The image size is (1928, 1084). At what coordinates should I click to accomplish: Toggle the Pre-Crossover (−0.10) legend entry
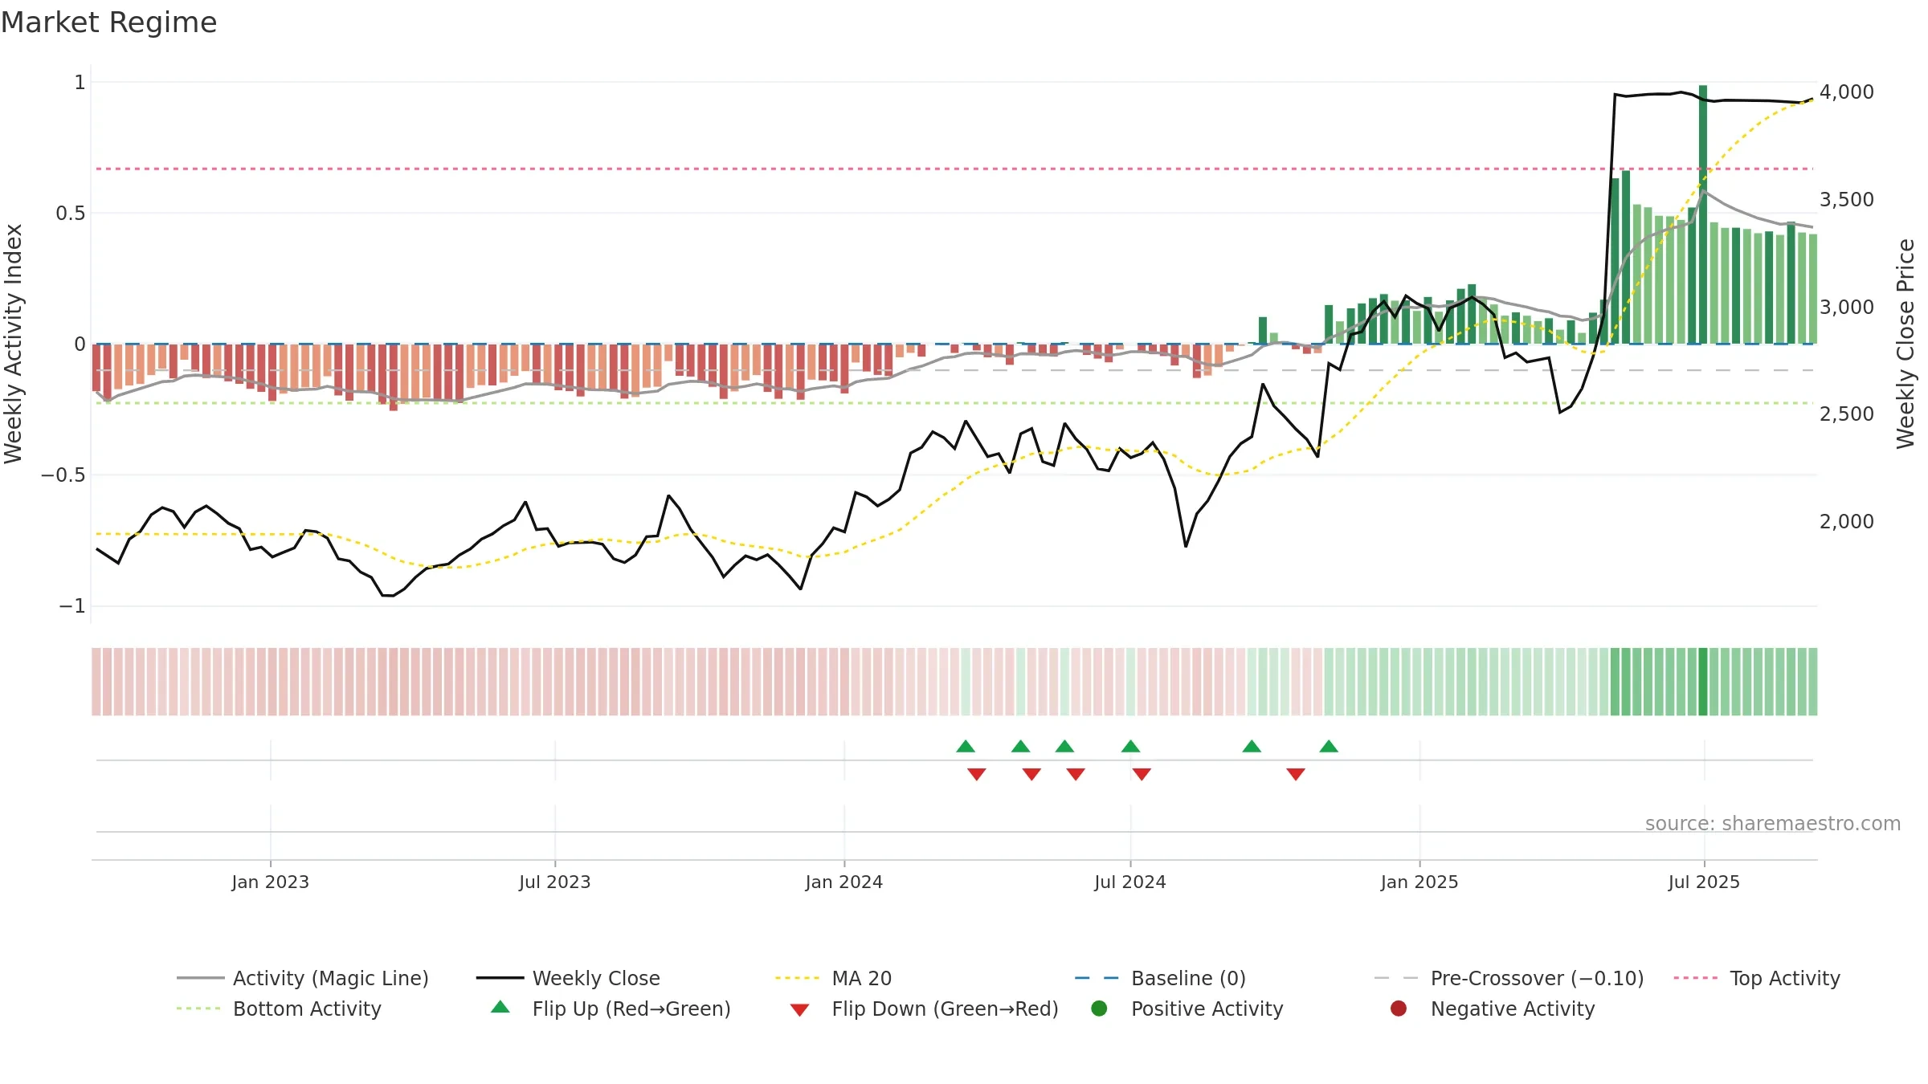1509,978
